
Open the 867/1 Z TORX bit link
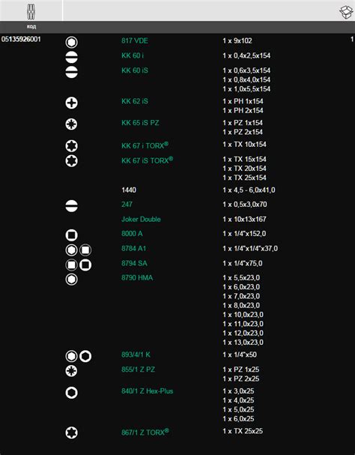tap(145, 432)
